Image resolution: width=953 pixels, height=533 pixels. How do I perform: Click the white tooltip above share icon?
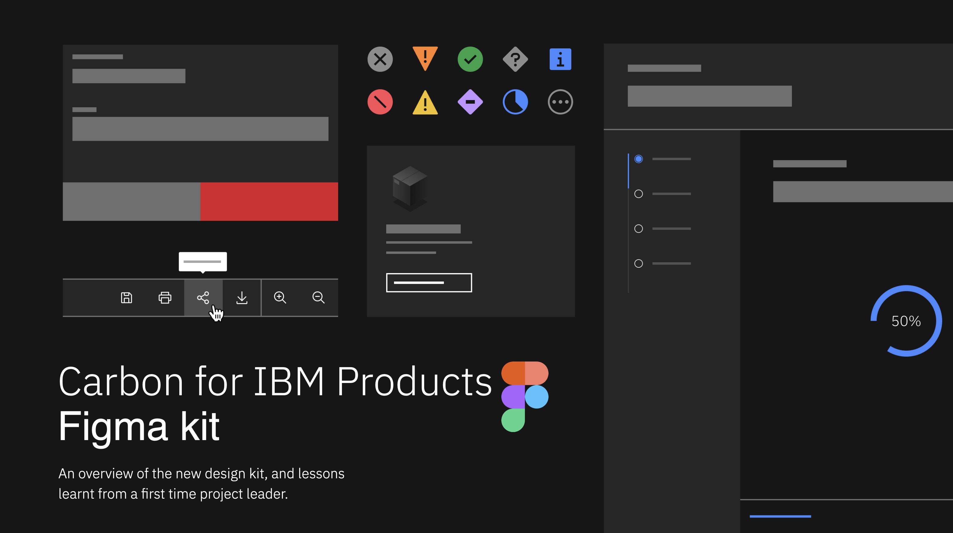tap(203, 262)
